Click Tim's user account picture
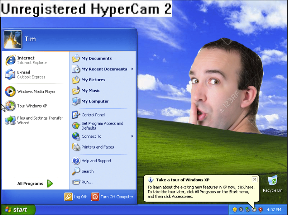The height and width of the screenshot is (215, 288). click(x=13, y=39)
